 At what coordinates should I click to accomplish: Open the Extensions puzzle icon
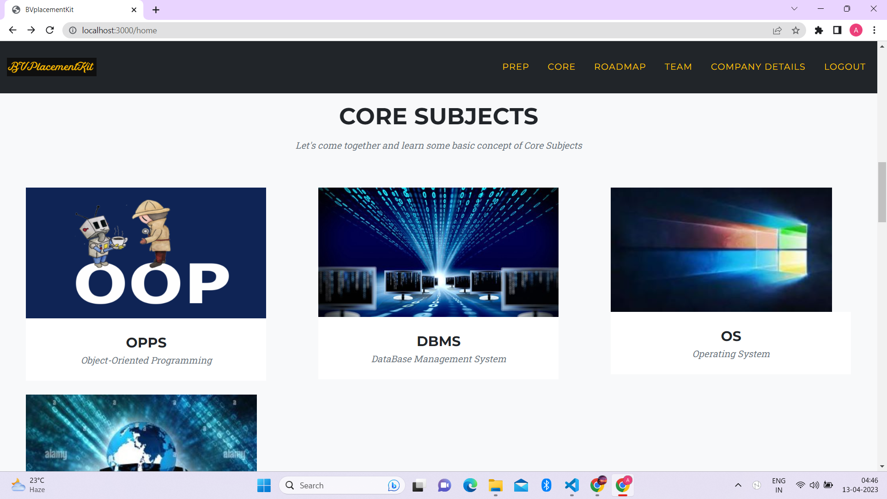pos(819,30)
